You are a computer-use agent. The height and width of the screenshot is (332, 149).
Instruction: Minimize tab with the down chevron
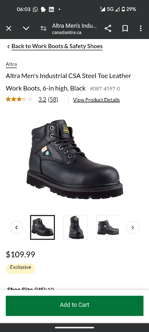pos(26,28)
